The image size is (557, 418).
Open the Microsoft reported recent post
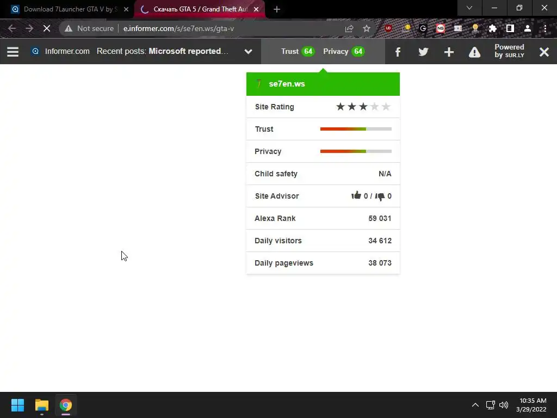188,51
